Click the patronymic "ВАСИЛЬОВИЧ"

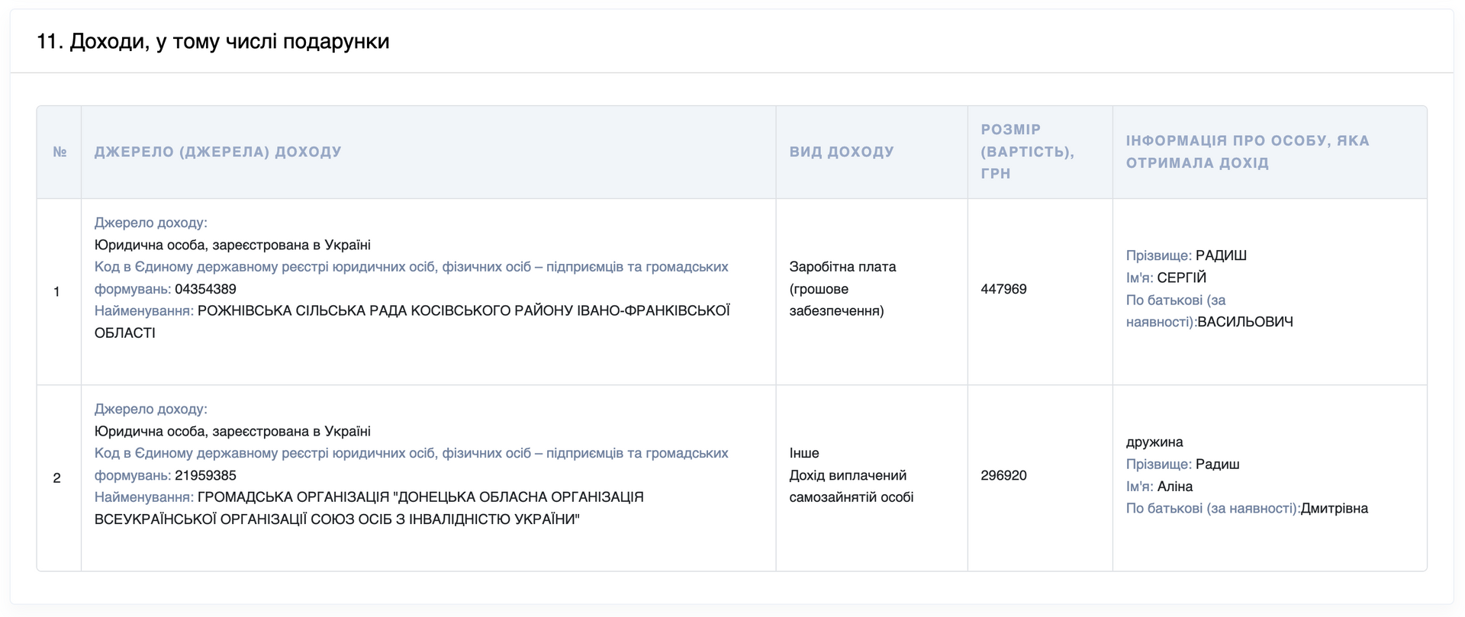point(1244,322)
